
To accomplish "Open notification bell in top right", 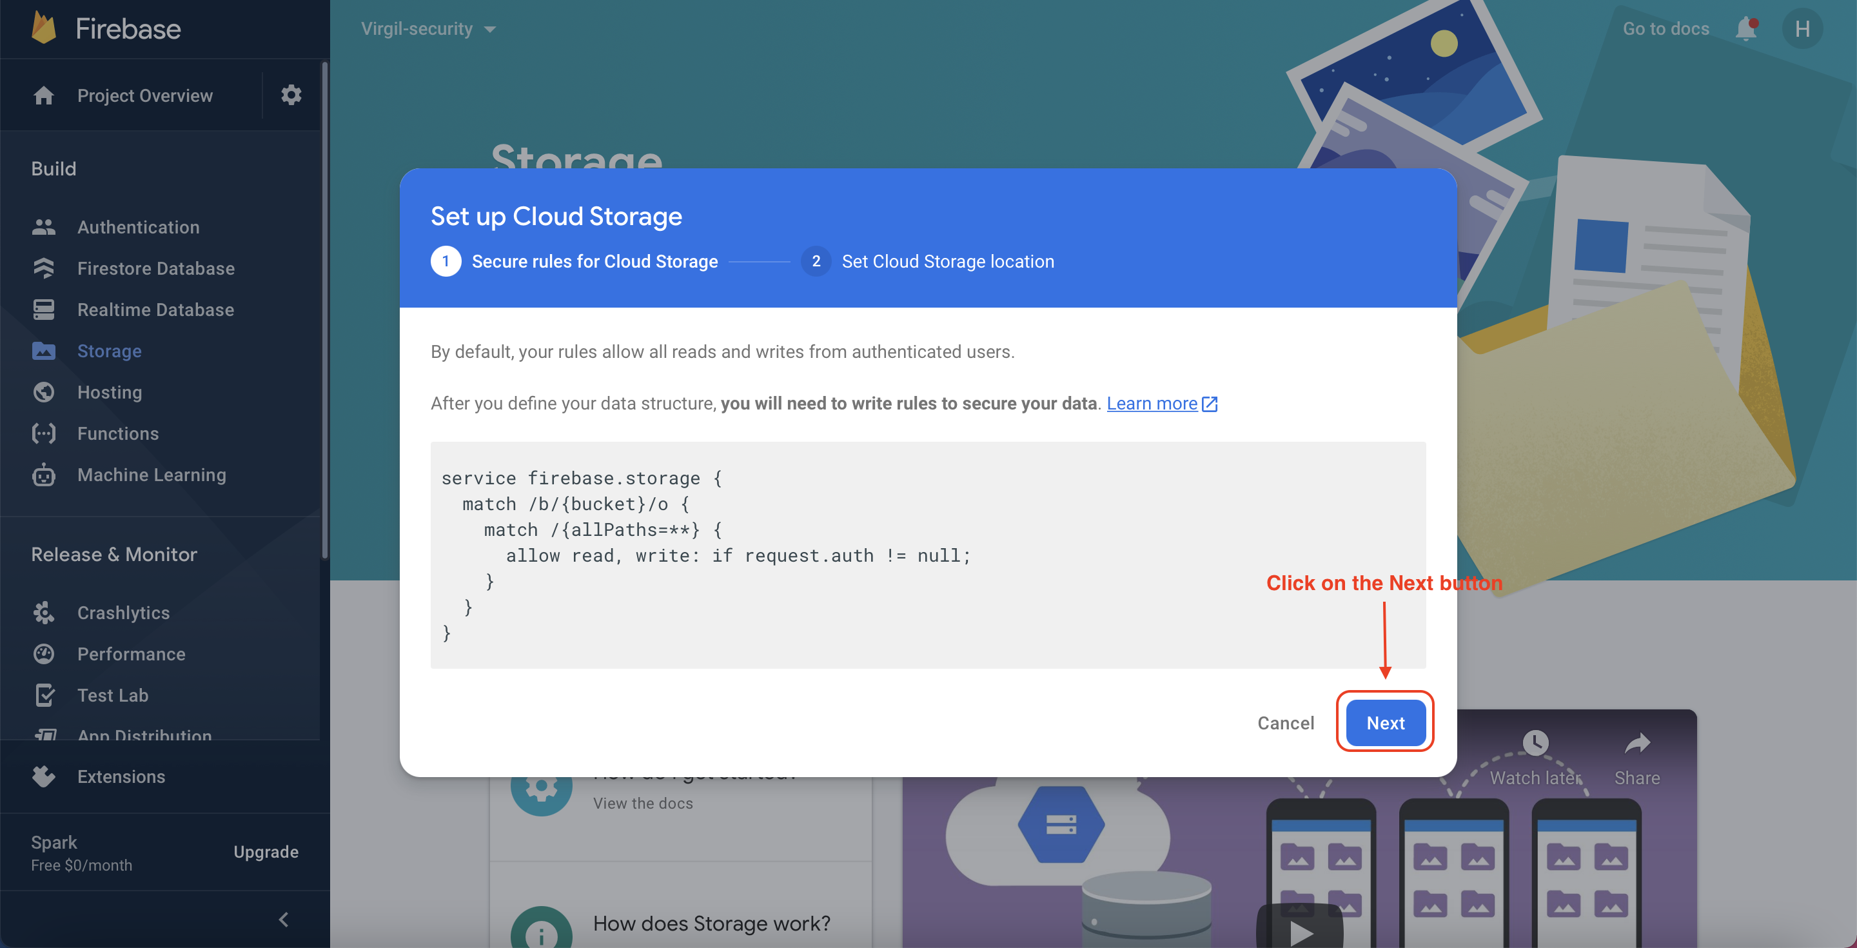I will click(1745, 28).
